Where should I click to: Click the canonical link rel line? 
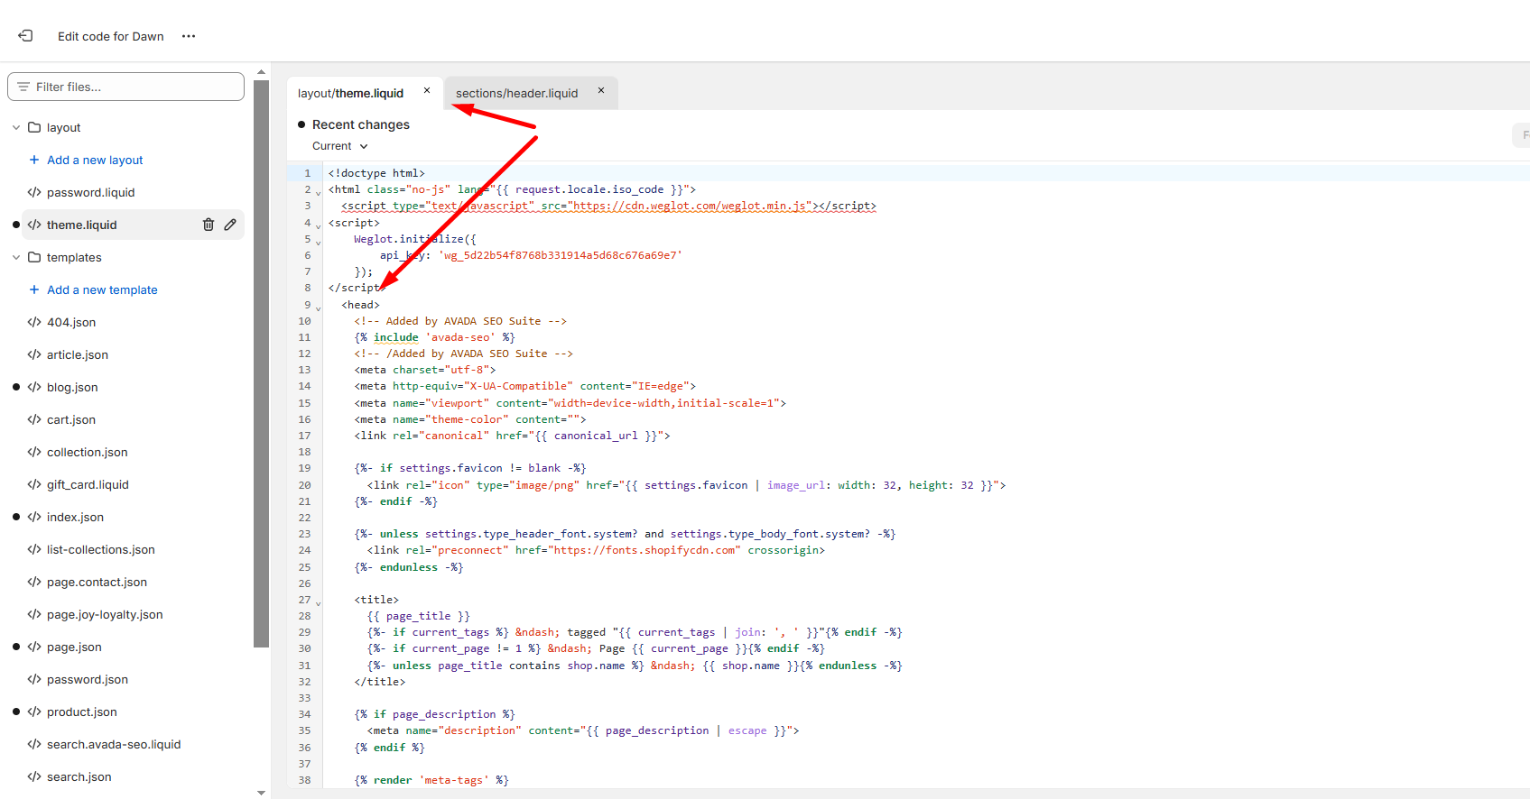click(x=512, y=436)
